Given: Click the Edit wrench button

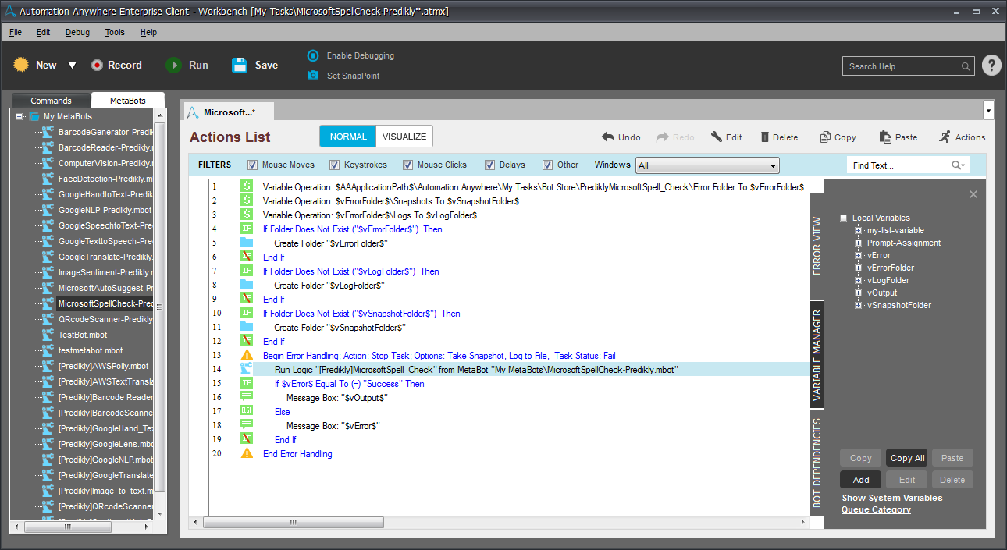Looking at the screenshot, I should (x=726, y=137).
